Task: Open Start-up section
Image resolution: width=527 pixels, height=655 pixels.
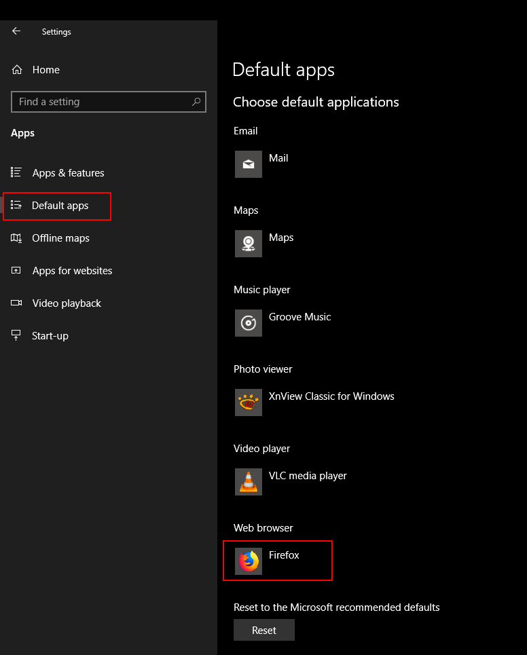Action: pos(50,336)
